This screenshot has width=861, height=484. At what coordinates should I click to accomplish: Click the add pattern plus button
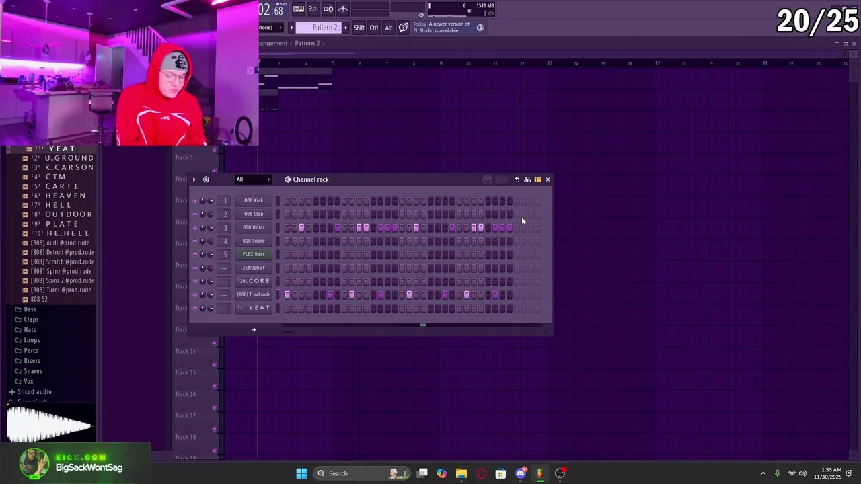(x=346, y=28)
